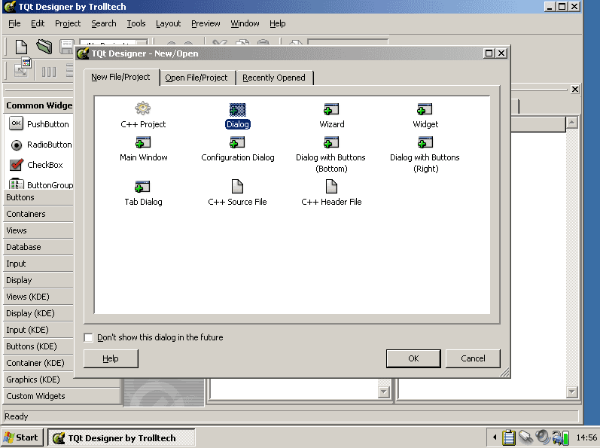Expand the Database toolbox category
The width and height of the screenshot is (600, 448).
pyautogui.click(x=38, y=247)
